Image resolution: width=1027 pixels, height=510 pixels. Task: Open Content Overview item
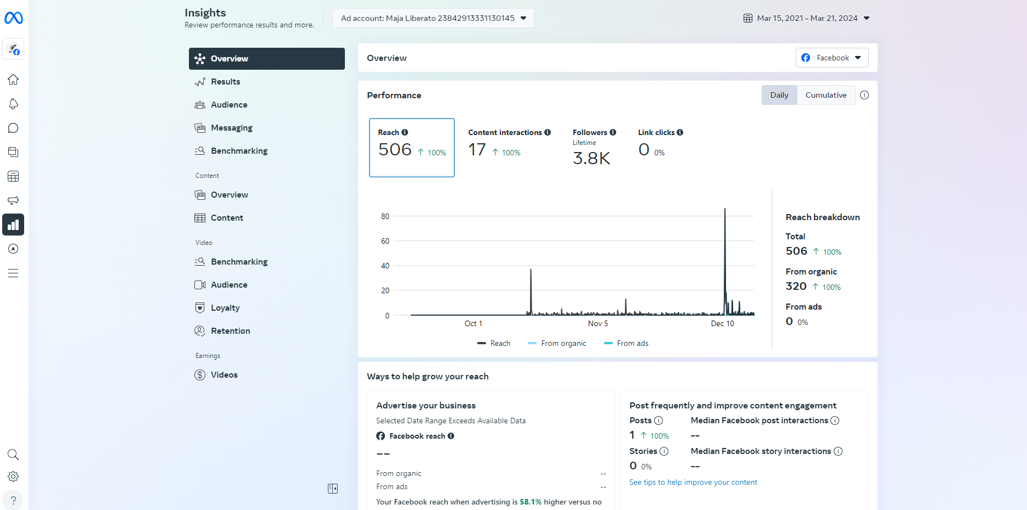(x=267, y=195)
